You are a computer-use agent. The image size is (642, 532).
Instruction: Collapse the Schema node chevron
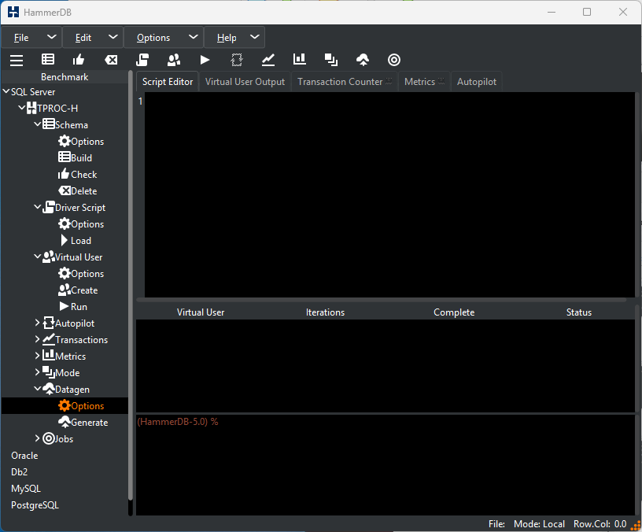[x=37, y=124]
